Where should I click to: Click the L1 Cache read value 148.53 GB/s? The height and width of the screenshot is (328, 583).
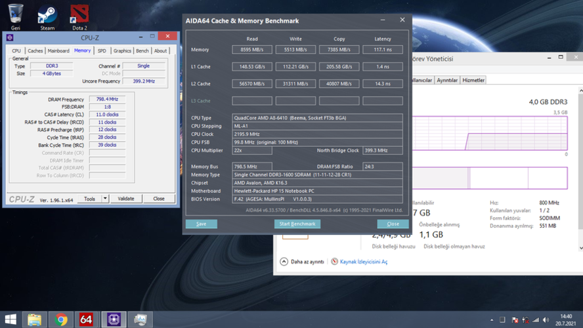point(251,66)
